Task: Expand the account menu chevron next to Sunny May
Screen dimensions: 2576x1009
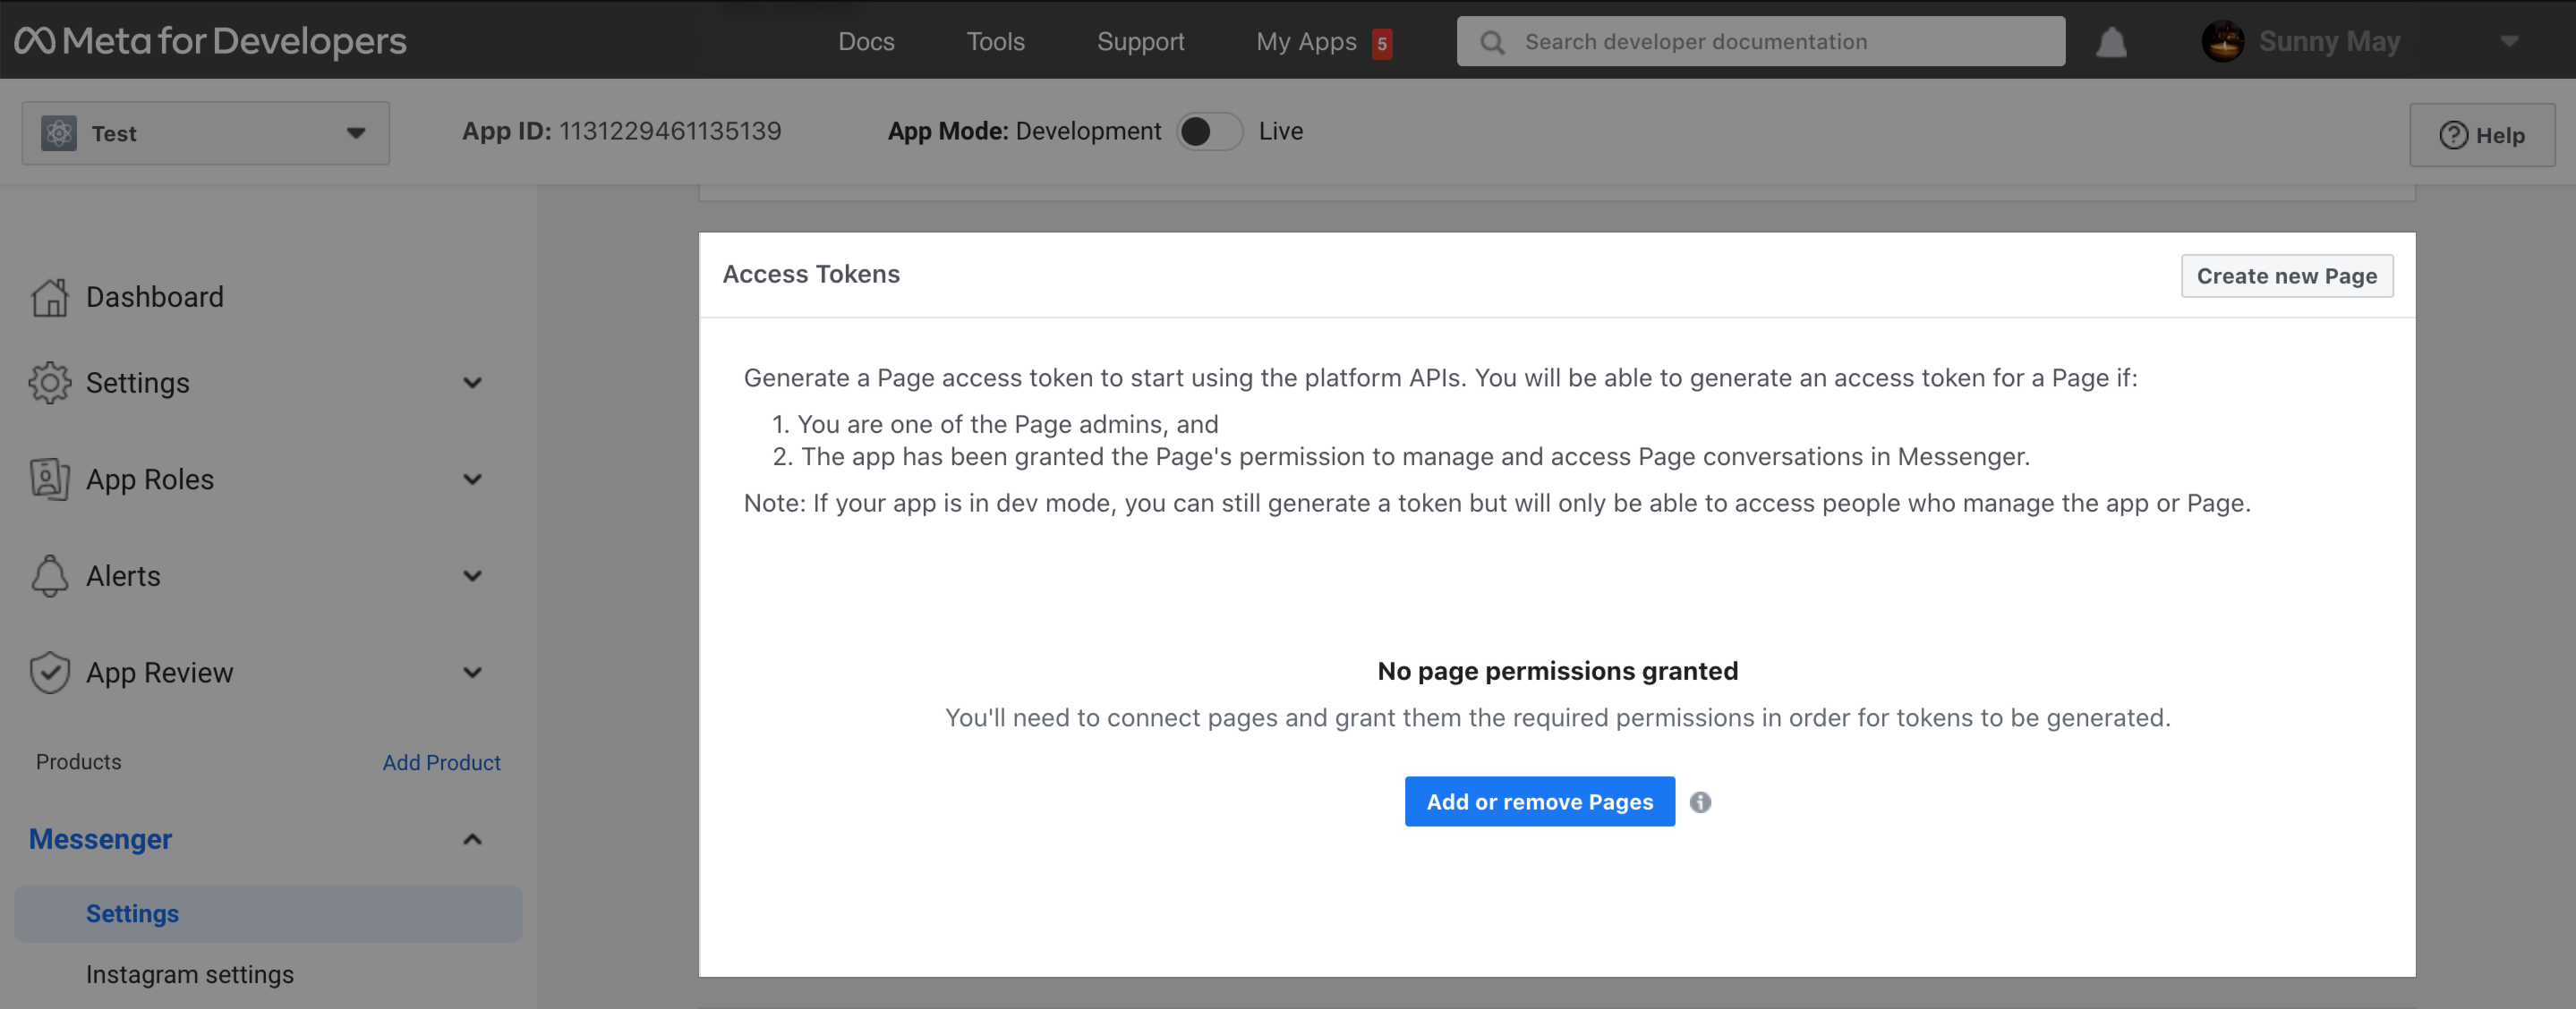Action: pyautogui.click(x=2511, y=41)
